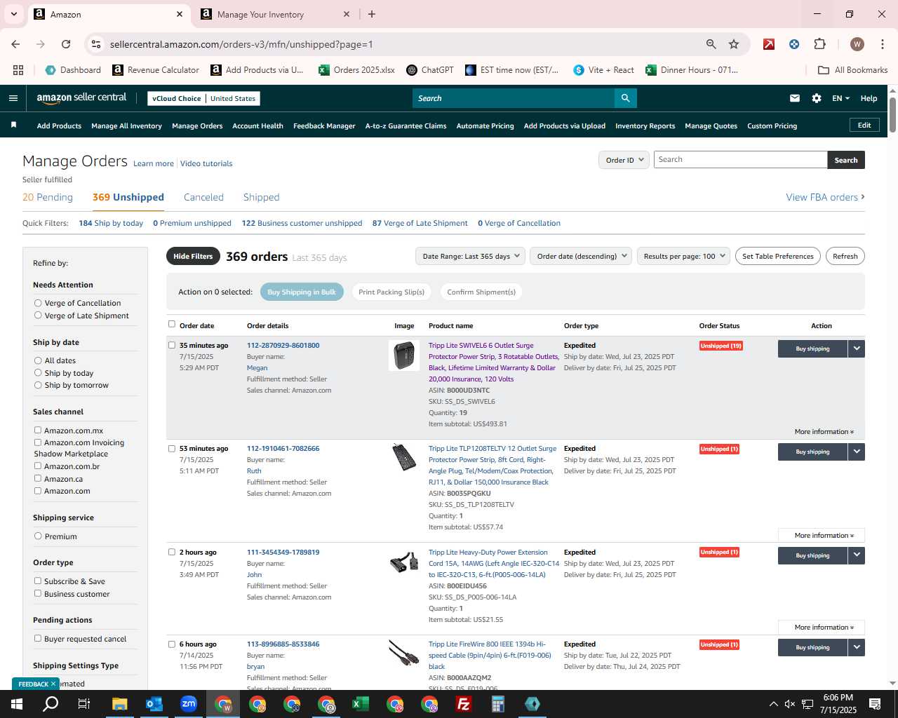Switch to the Shipped orders tab
The image size is (898, 718).
pos(261,197)
